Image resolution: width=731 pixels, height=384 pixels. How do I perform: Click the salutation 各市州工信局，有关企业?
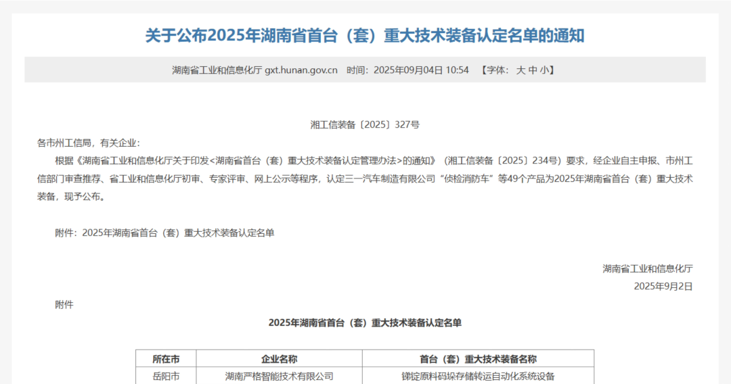[88, 143]
